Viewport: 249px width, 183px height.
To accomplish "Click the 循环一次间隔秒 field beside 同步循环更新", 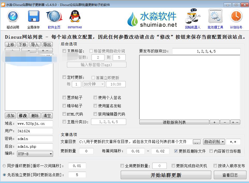I will point(77,166).
